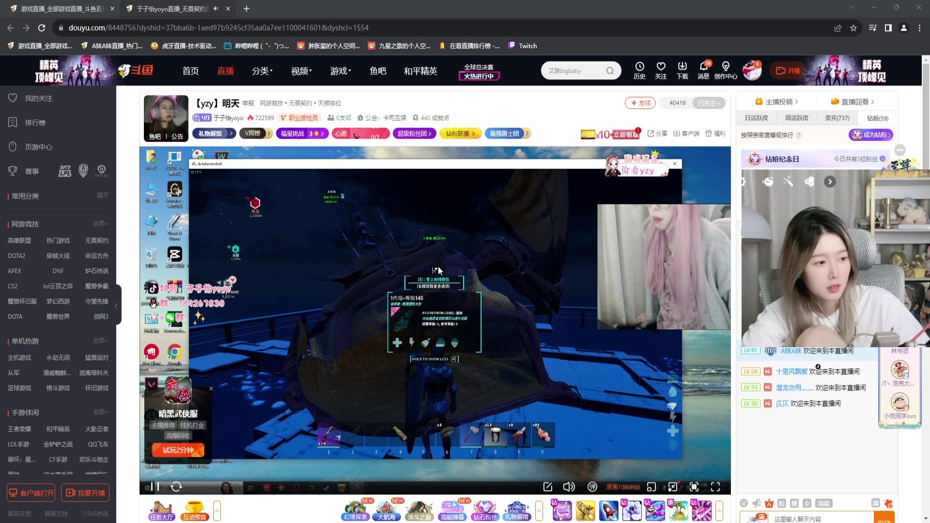
Task: Toggle danmaku bullet comments on the player
Action: tap(592, 487)
